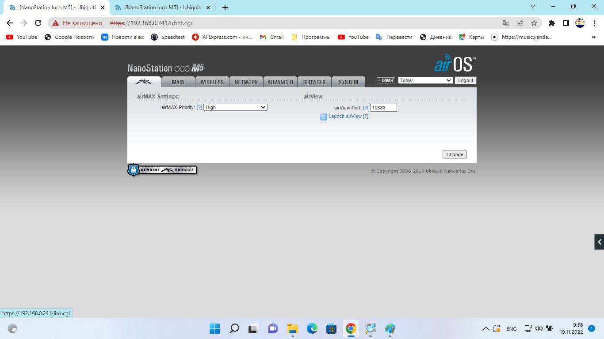
Task: Open the ADVANCED tab
Action: tap(280, 82)
